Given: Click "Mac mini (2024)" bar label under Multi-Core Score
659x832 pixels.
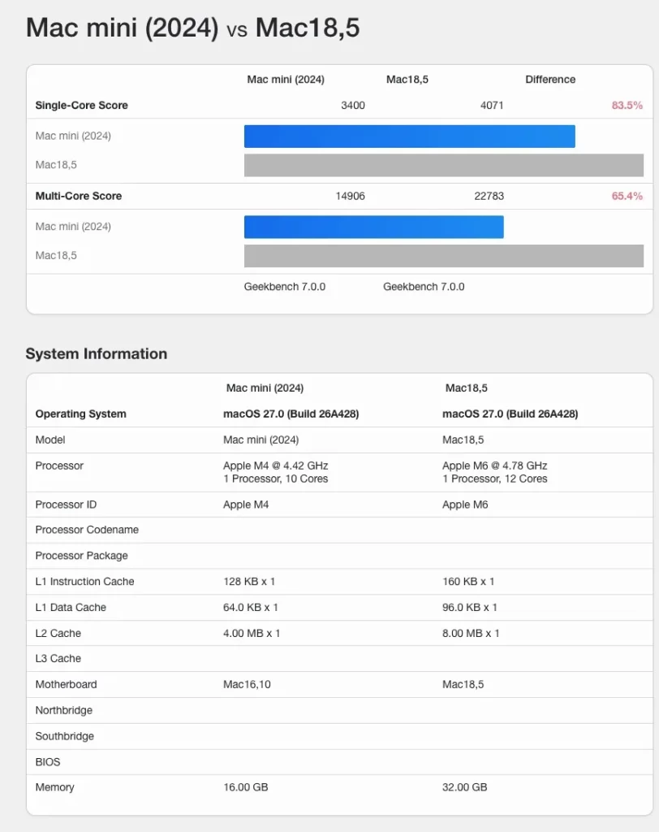Looking at the screenshot, I should coord(73,227).
